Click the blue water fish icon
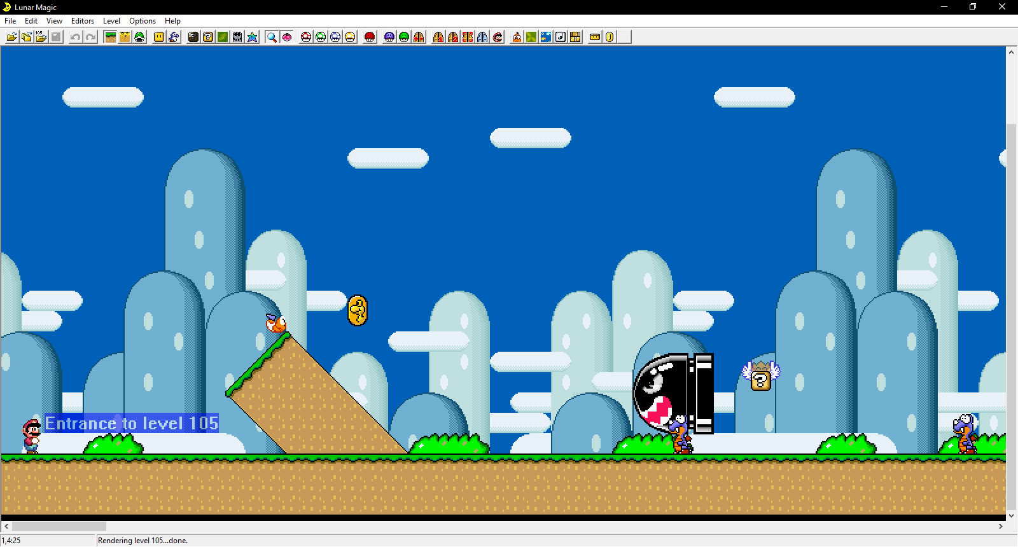Screen dimensions: 1018x547 (x=546, y=37)
